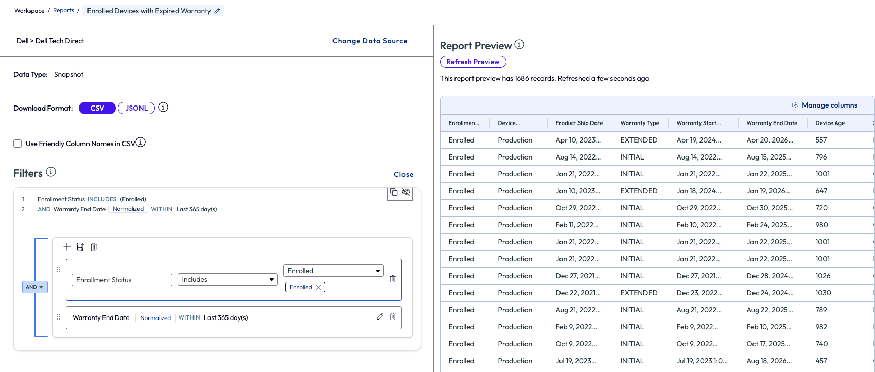Select Warranty End Date Apr 20, 2026 cell
This screenshot has width=875, height=372.
[769, 140]
